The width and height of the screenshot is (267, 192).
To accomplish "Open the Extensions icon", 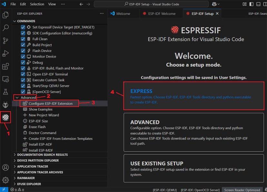I will pos(5,66).
